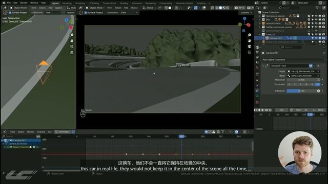Toggle camera view icon in center viewport

click(x=249, y=47)
